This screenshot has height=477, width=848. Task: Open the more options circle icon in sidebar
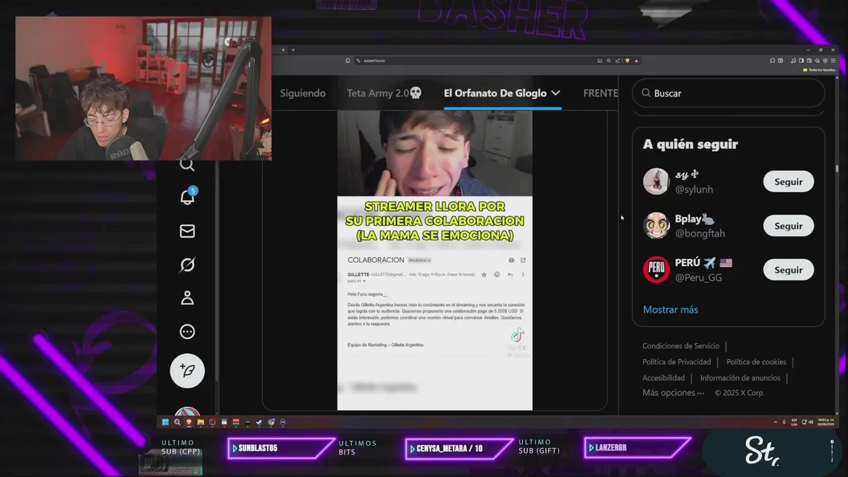(x=187, y=331)
